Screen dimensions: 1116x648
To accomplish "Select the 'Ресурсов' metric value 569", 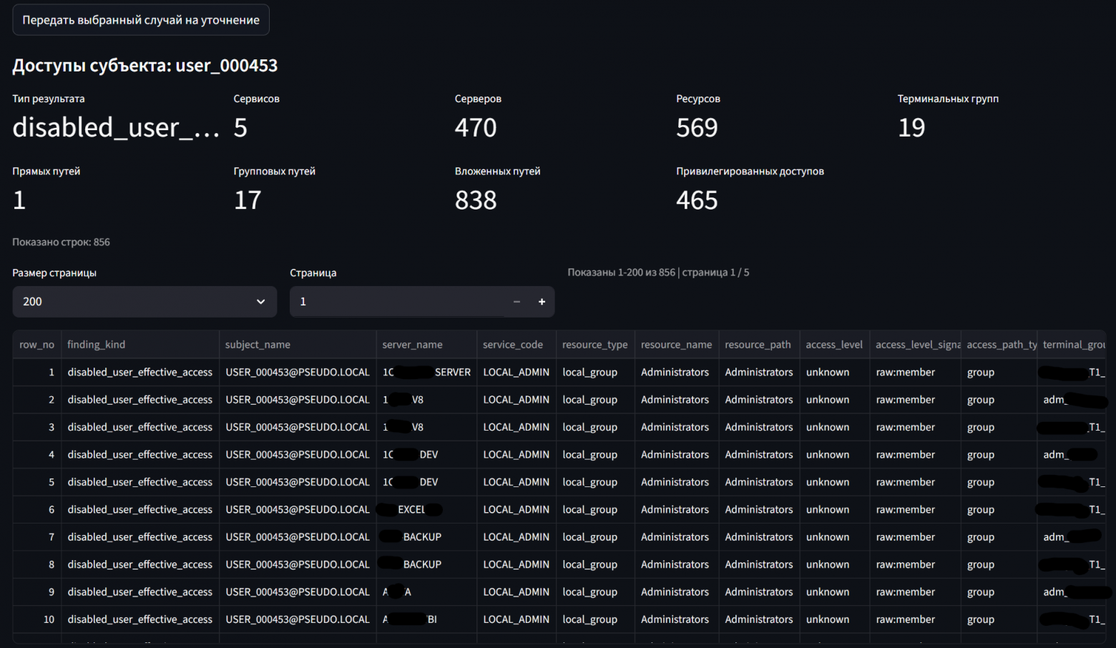I will [x=697, y=127].
